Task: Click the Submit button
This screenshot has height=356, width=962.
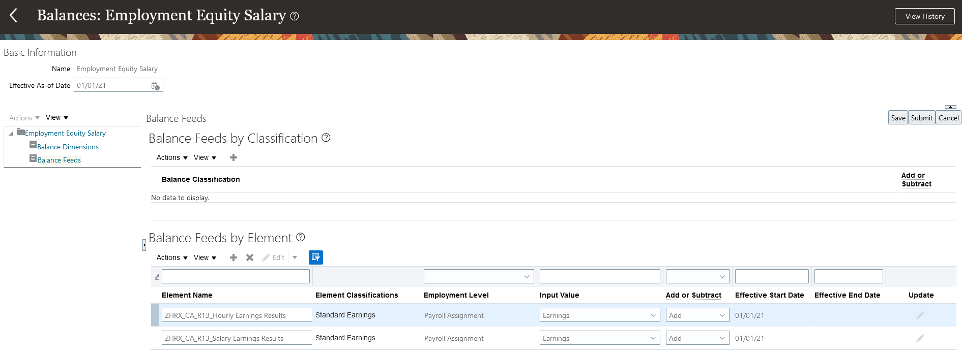Action: click(922, 118)
